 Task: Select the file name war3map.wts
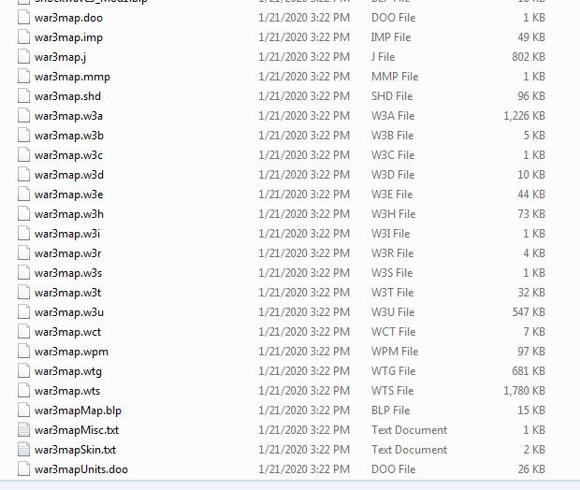coord(67,391)
